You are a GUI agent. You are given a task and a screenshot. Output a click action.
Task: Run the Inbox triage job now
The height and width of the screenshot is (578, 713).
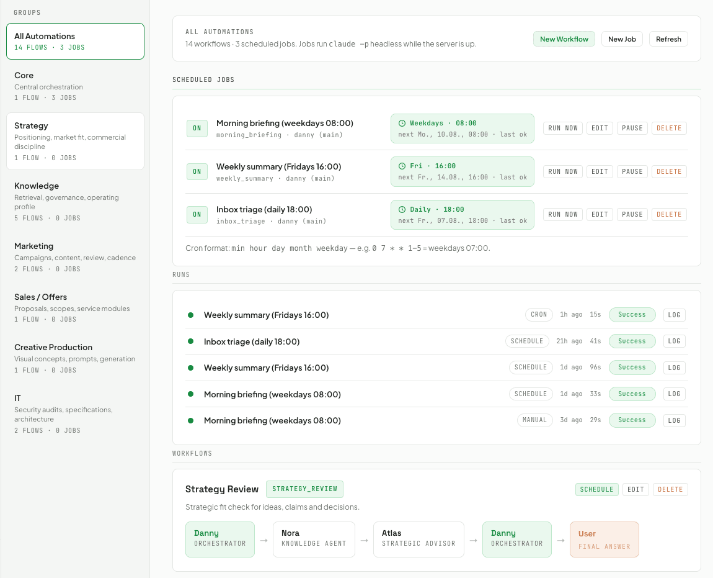click(x=562, y=215)
